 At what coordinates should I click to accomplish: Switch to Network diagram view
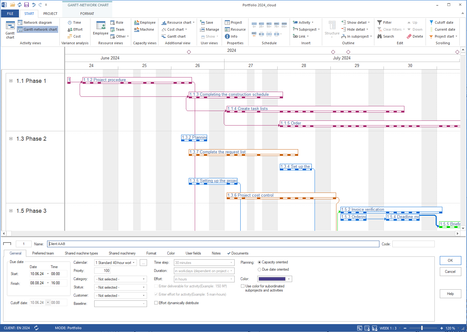pyautogui.click(x=35, y=22)
